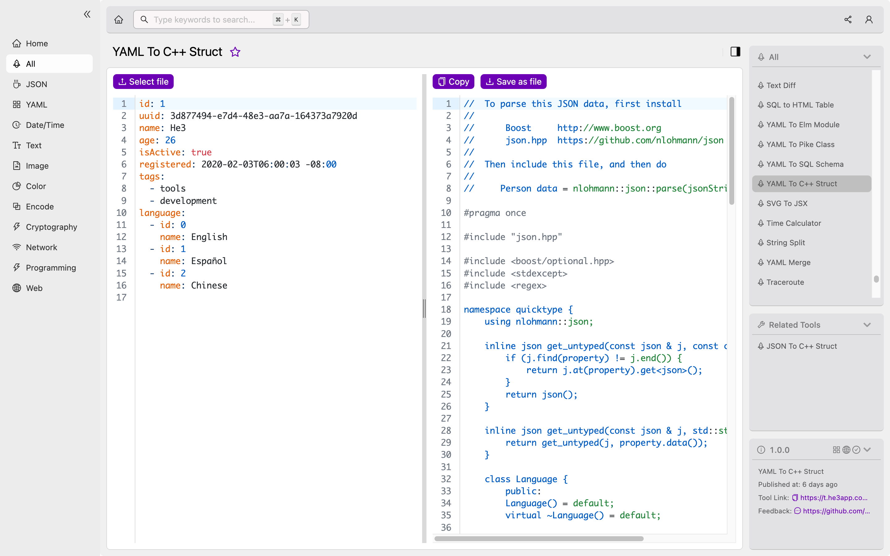
Task: Open the Text category
Action: 49,145
